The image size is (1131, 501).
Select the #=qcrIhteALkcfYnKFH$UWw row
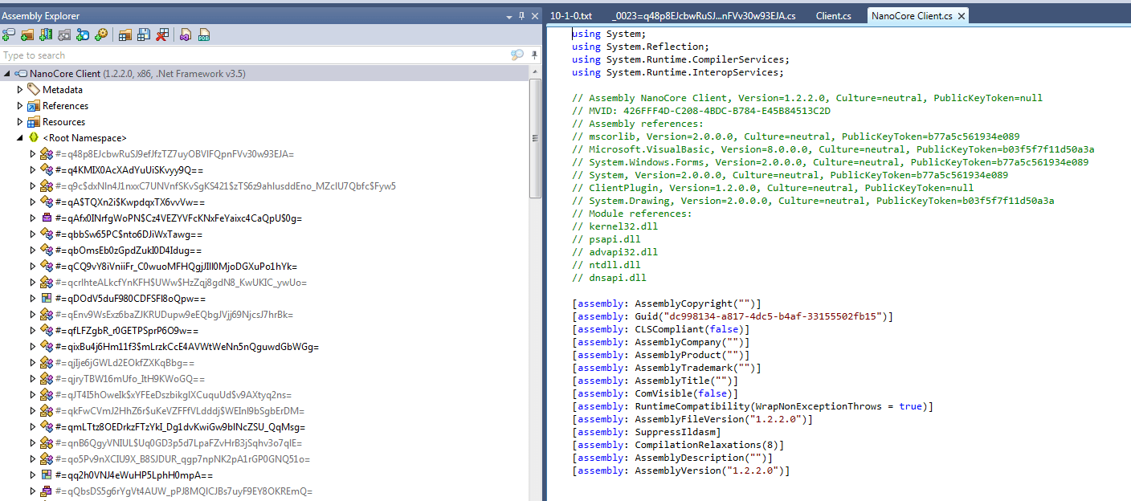coord(265,282)
